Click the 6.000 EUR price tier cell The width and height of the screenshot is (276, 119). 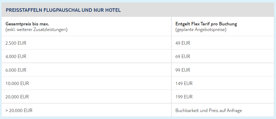[x=16, y=70]
